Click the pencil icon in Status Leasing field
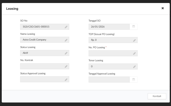The height and width of the screenshot is (106, 171). tap(66, 53)
